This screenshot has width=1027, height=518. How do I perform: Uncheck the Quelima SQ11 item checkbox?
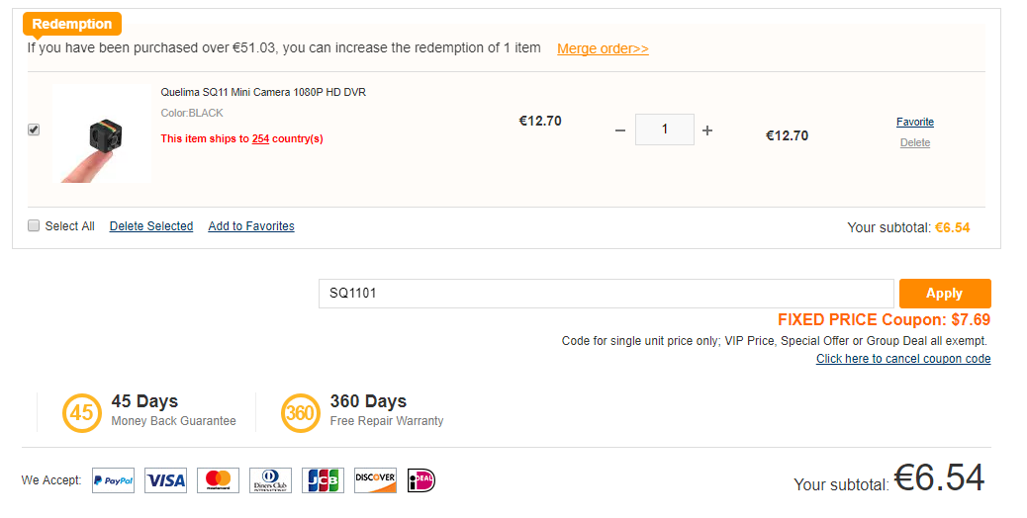pyautogui.click(x=34, y=129)
